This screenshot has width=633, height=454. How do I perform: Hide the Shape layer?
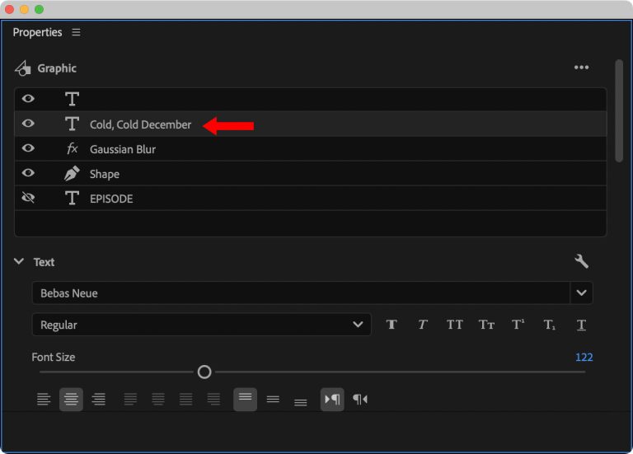28,174
